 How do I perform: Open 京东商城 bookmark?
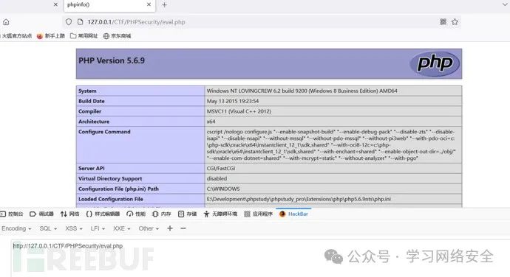[x=117, y=36]
